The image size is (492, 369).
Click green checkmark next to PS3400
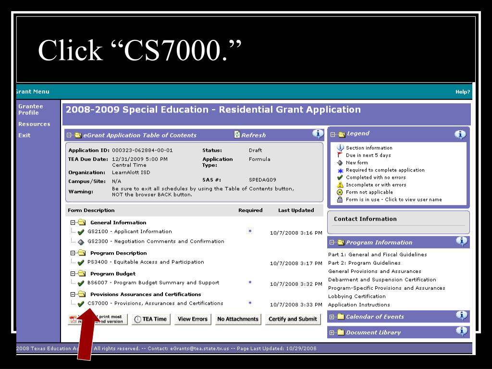click(x=81, y=262)
